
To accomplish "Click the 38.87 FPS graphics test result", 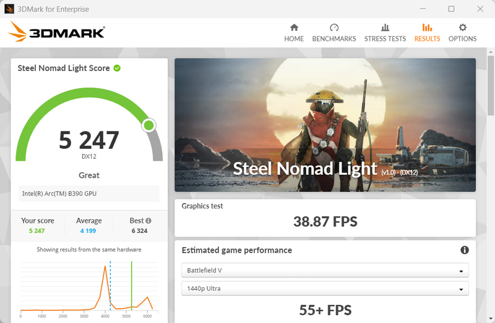I will click(325, 222).
